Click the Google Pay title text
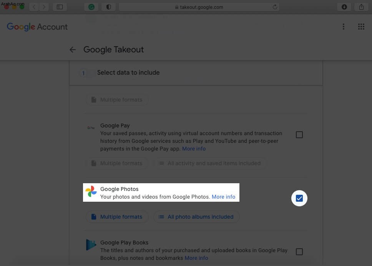 115,125
